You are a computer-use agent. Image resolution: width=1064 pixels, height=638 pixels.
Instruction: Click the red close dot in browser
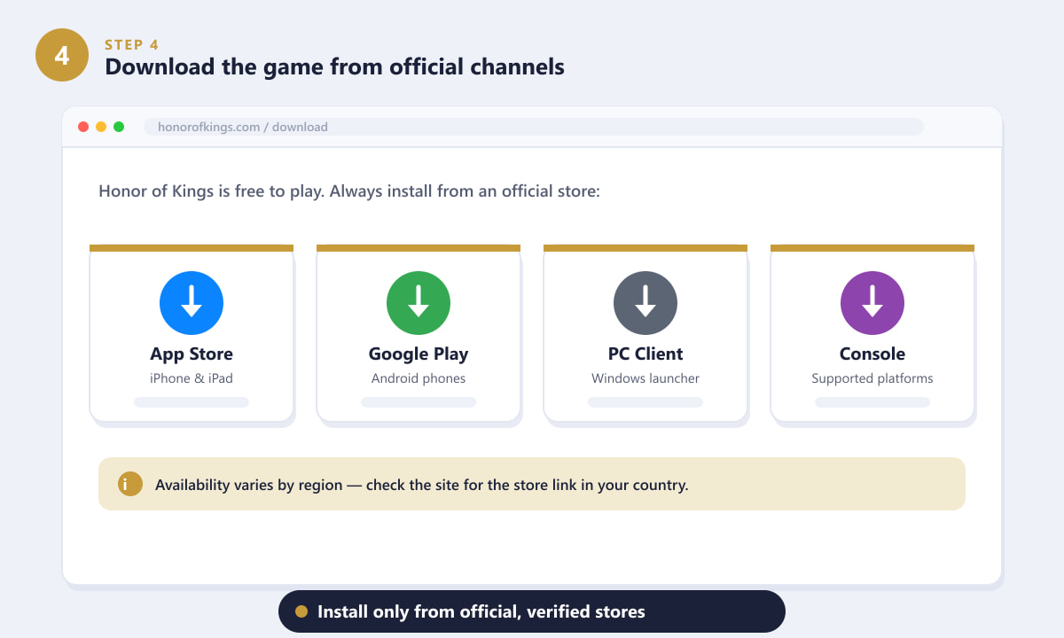coord(83,127)
